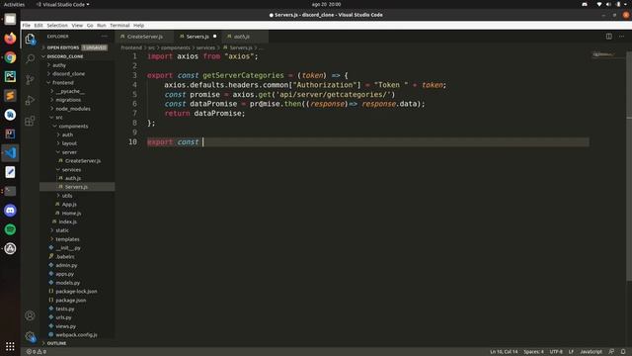Show Applications grid in dock
Image resolution: width=632 pixels, height=356 pixels.
pyautogui.click(x=10, y=346)
